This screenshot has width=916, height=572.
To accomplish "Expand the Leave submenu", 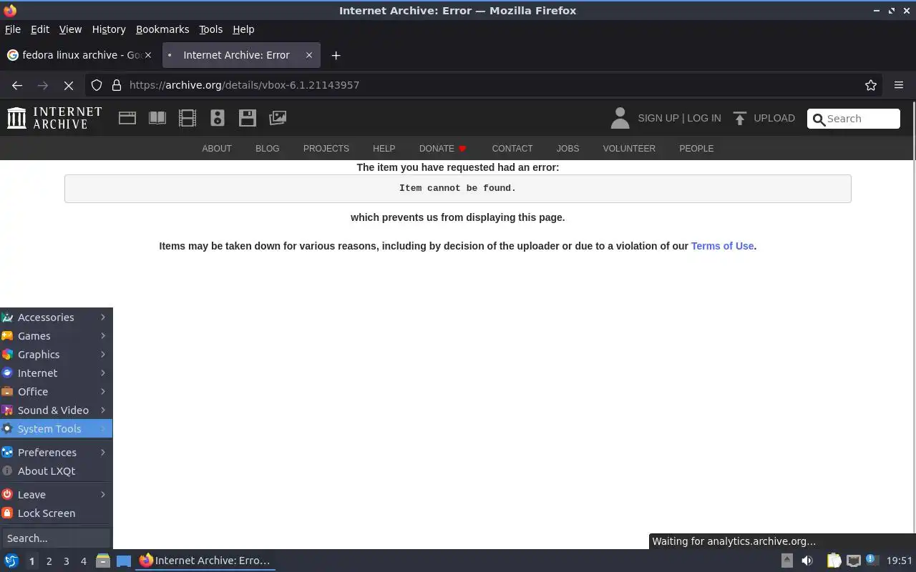I will (57, 495).
